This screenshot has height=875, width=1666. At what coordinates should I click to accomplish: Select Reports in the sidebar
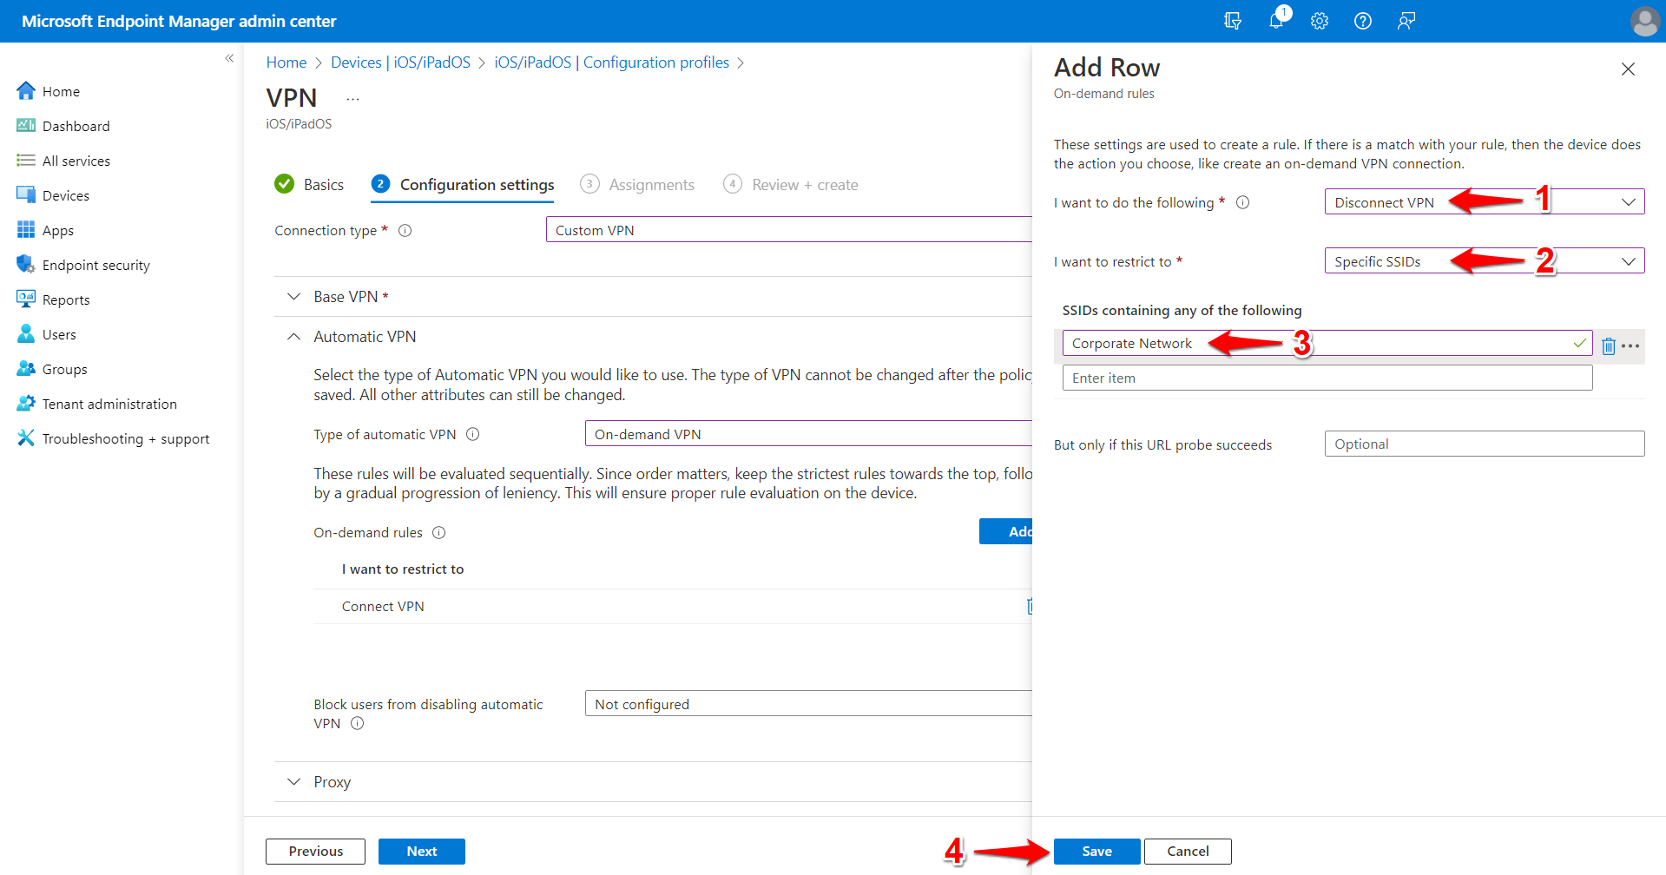[65, 299]
